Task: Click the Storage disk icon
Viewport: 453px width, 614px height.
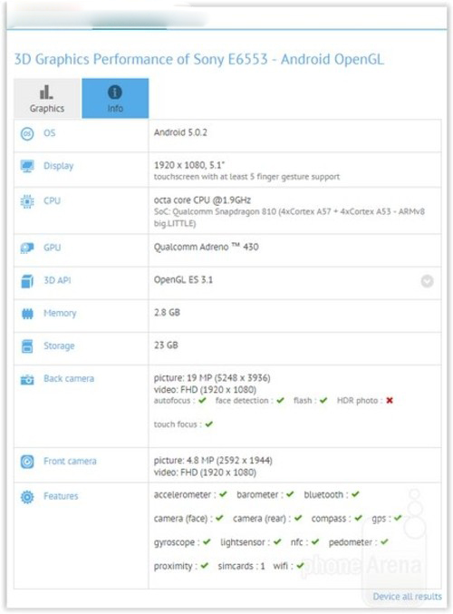Action: tap(27, 346)
